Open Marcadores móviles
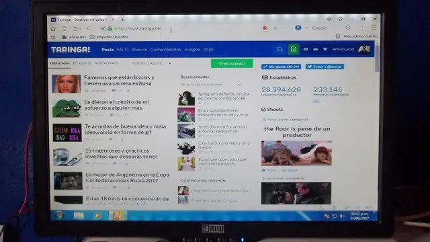Viewport: 430px width, 242px height. [x=357, y=36]
